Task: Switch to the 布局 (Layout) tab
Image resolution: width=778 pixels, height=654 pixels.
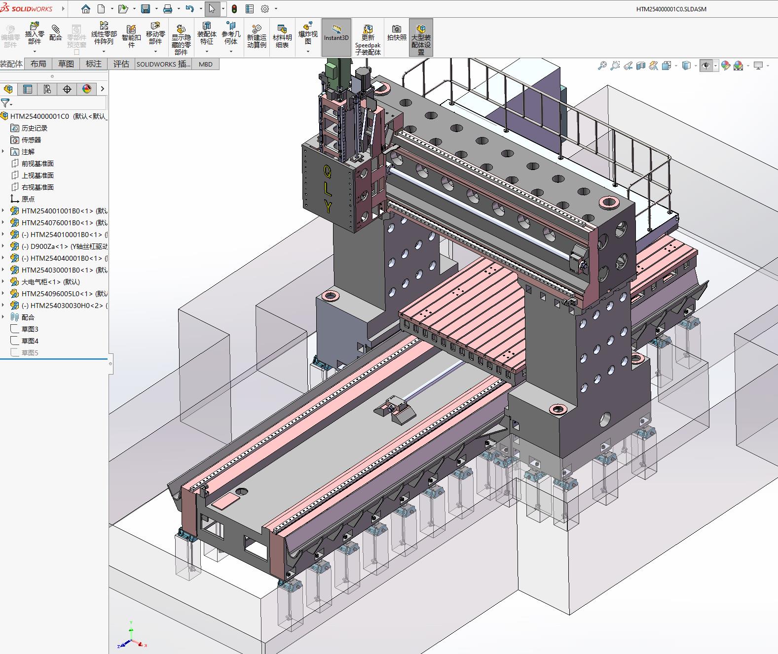Action: [x=38, y=64]
